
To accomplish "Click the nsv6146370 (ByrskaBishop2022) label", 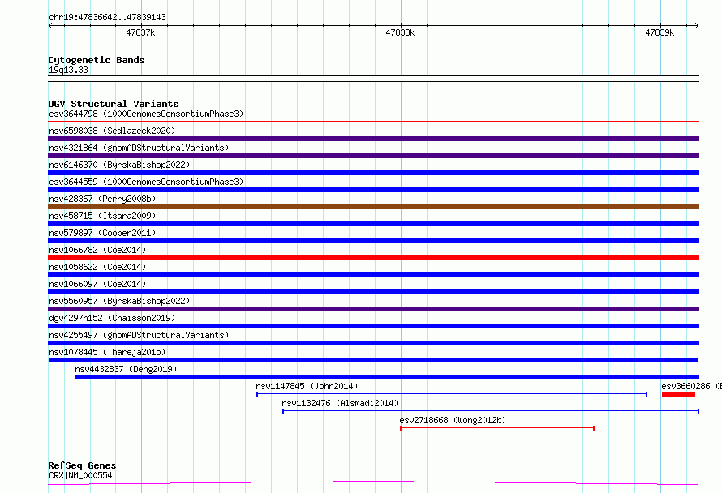I will 119,165.
